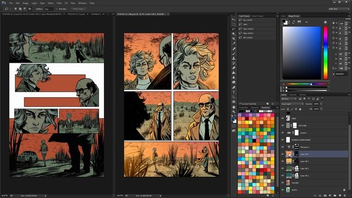Click the new group folder icon

coord(335,196)
